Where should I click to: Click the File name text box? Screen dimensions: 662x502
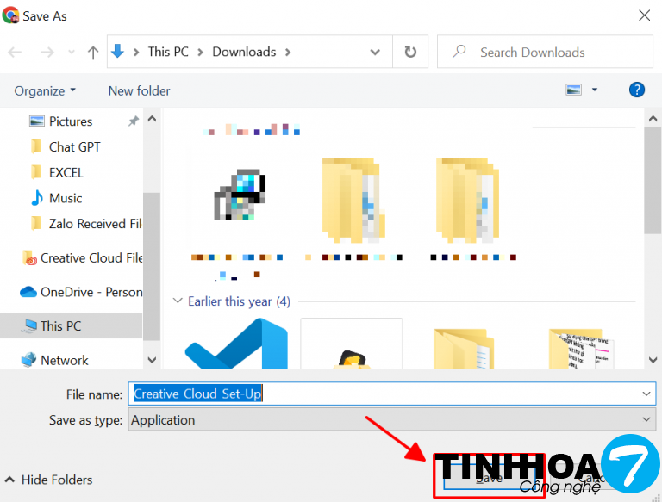pyautogui.click(x=388, y=394)
